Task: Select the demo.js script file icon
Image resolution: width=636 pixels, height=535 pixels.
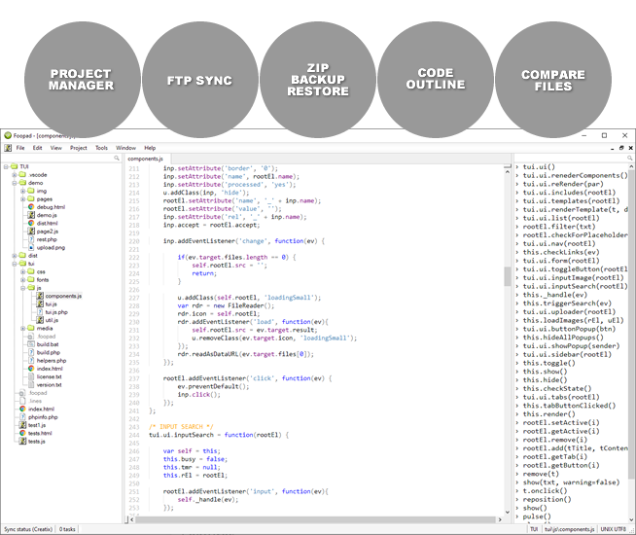Action: [x=31, y=215]
